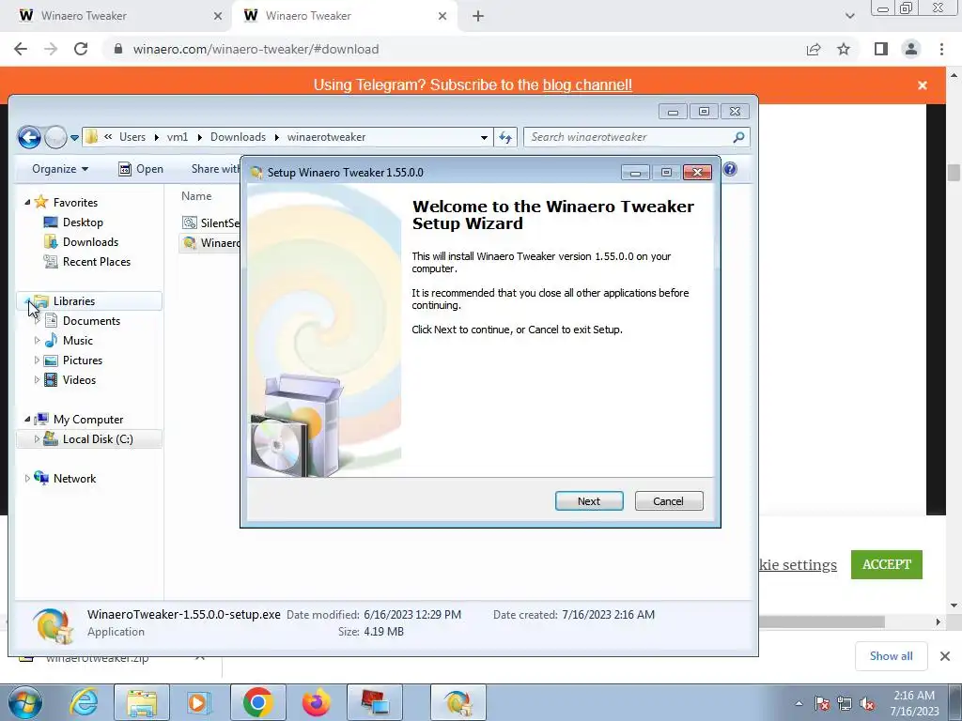Expand the Music library node
The width and height of the screenshot is (962, 721).
click(x=37, y=340)
